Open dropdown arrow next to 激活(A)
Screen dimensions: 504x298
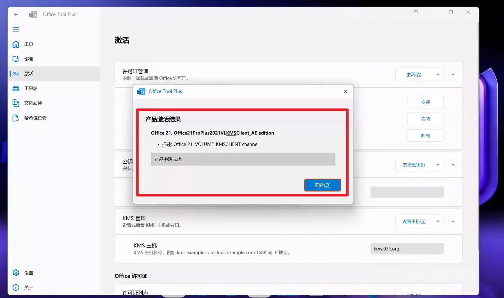(438, 74)
